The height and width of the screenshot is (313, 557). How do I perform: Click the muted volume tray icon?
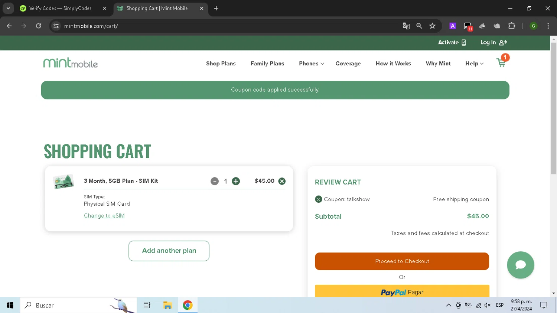[x=488, y=305]
